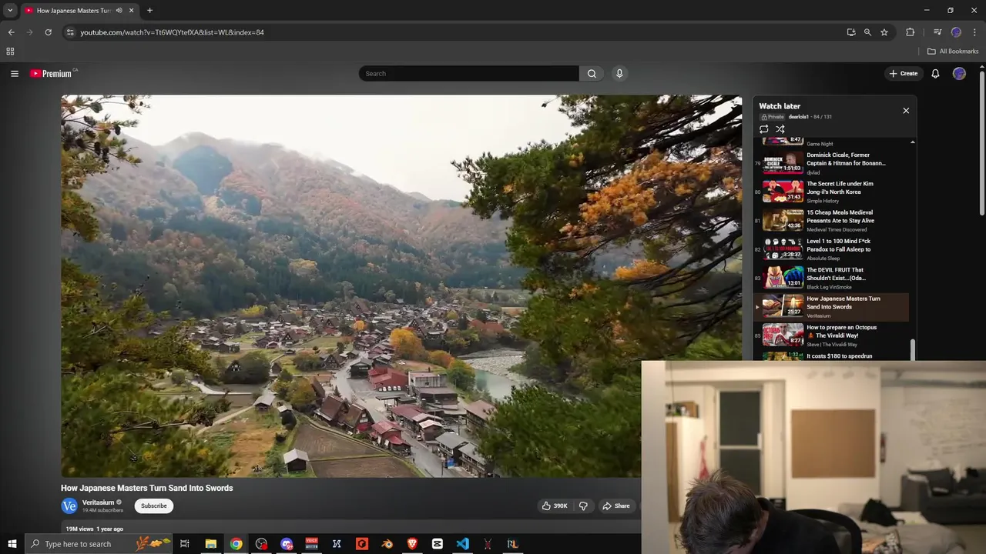Open Brave browser from taskbar
The width and height of the screenshot is (986, 554).
click(x=412, y=544)
